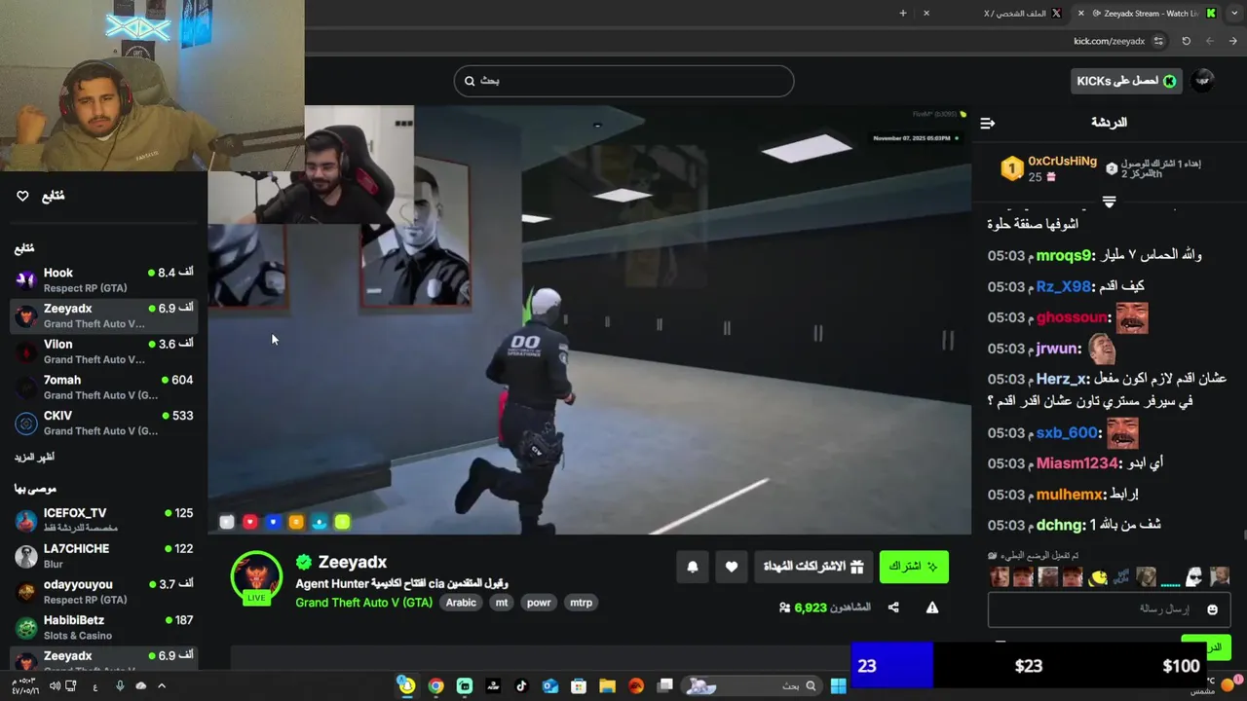Open the Windows Start menu

[x=838, y=685]
